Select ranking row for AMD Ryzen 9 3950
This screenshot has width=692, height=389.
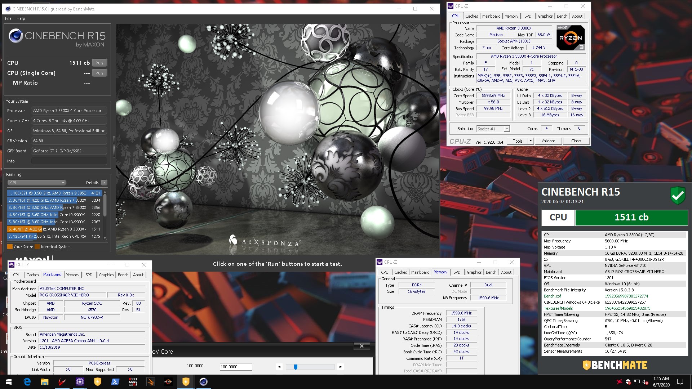point(54,193)
